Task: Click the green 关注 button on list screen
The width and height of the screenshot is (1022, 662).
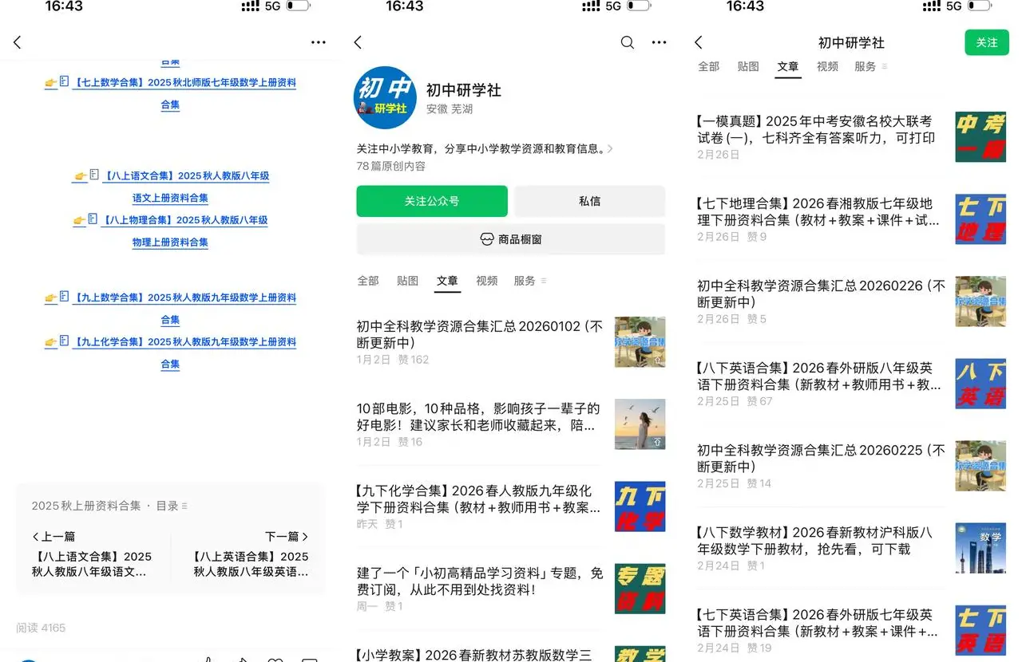Action: coord(987,42)
